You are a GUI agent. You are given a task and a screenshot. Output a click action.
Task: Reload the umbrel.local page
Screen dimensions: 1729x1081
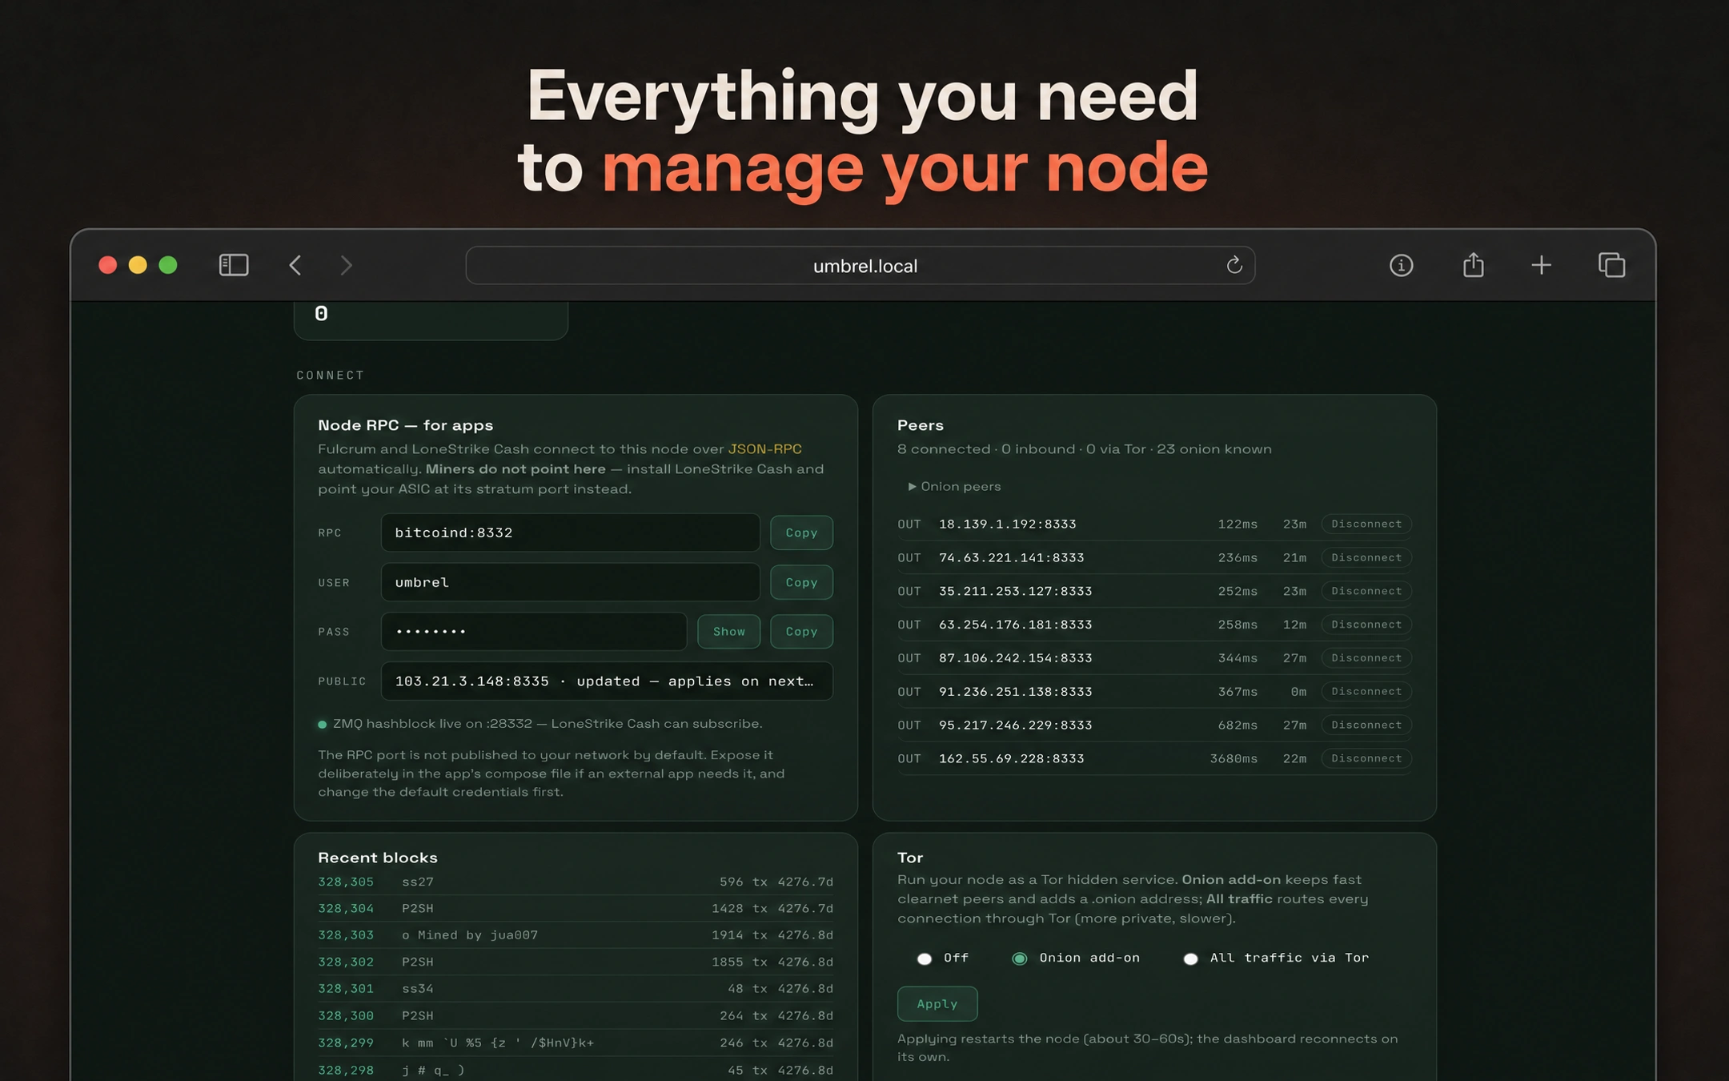tap(1234, 265)
